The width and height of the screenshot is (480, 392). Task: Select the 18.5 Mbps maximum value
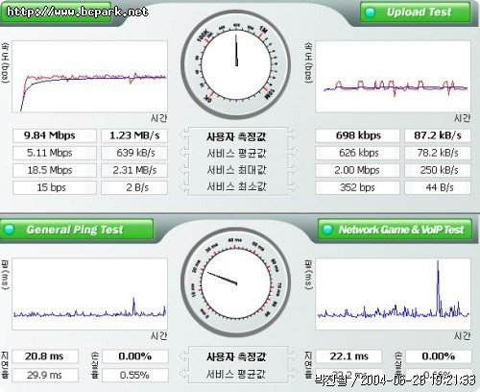point(55,170)
